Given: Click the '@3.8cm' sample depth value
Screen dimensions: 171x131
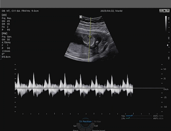Looking at the screenshot, I should point(6,57).
